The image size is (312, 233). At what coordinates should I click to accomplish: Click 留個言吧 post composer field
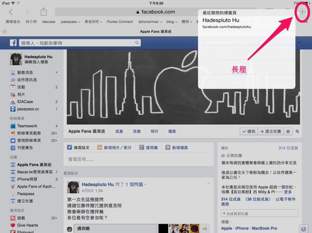tap(138, 159)
